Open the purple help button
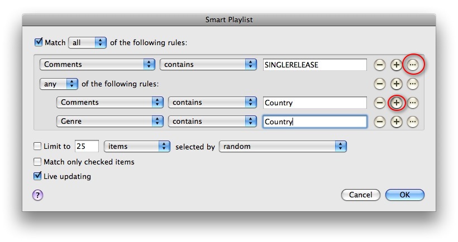The height and width of the screenshot is (242, 458). [37, 195]
